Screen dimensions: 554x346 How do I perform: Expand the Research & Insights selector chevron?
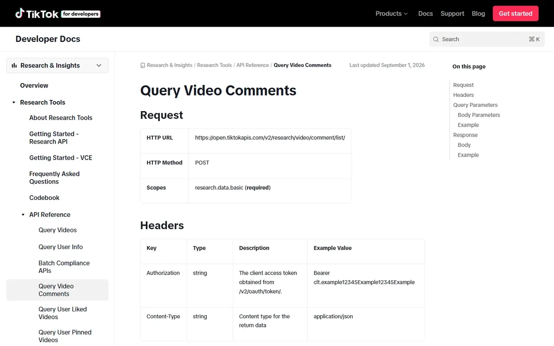coord(99,66)
